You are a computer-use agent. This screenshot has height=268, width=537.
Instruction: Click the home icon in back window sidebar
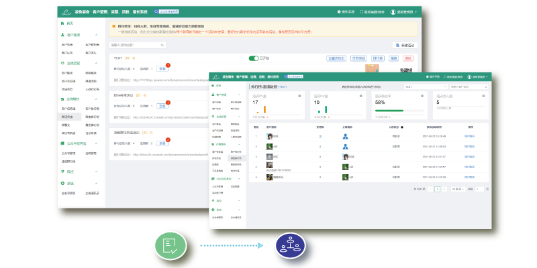62,23
